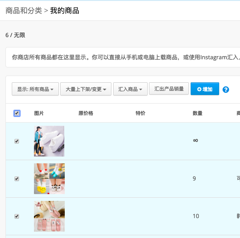Click the 我的商品 breadcrumb title
The width and height of the screenshot is (240, 238).
click(x=65, y=11)
